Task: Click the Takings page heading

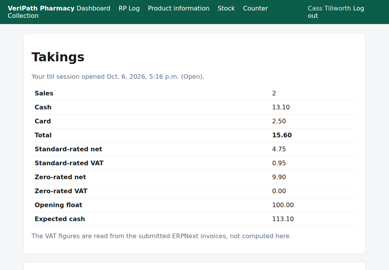Action: (58, 57)
